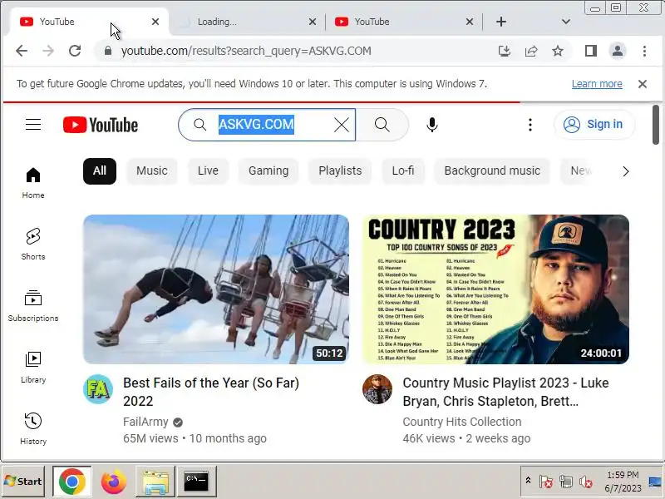Toggle the Chrome side panel

tap(591, 51)
